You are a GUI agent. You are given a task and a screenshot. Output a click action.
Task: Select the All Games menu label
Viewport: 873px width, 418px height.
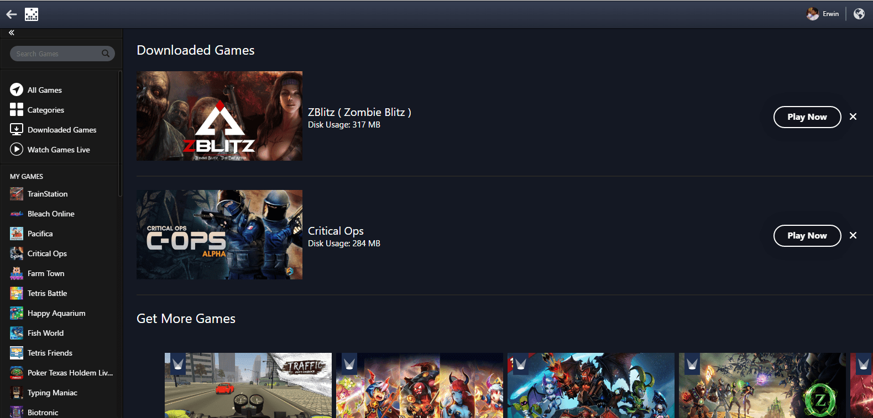45,90
